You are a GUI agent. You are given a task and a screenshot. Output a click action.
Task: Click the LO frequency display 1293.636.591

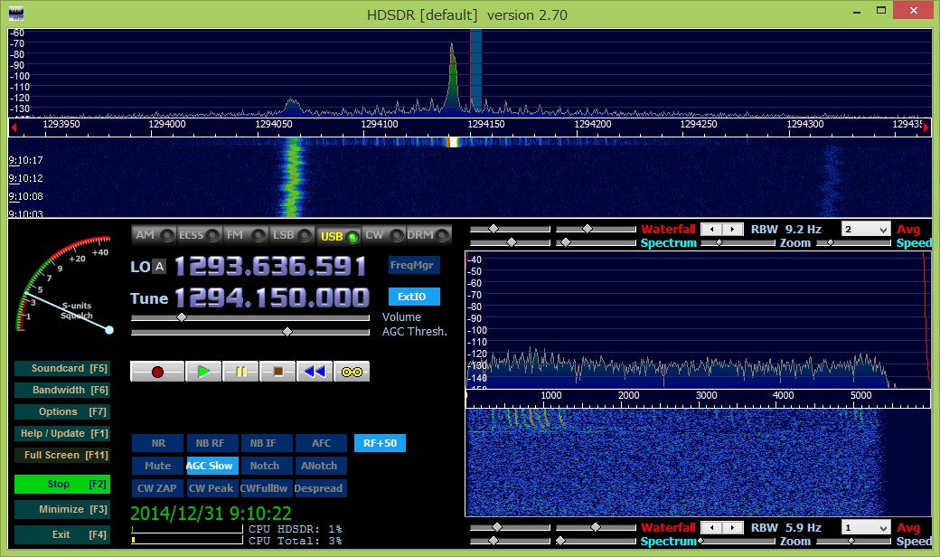point(270,266)
